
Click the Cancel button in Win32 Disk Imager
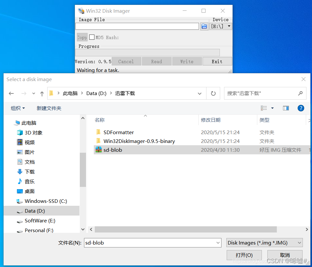126,62
